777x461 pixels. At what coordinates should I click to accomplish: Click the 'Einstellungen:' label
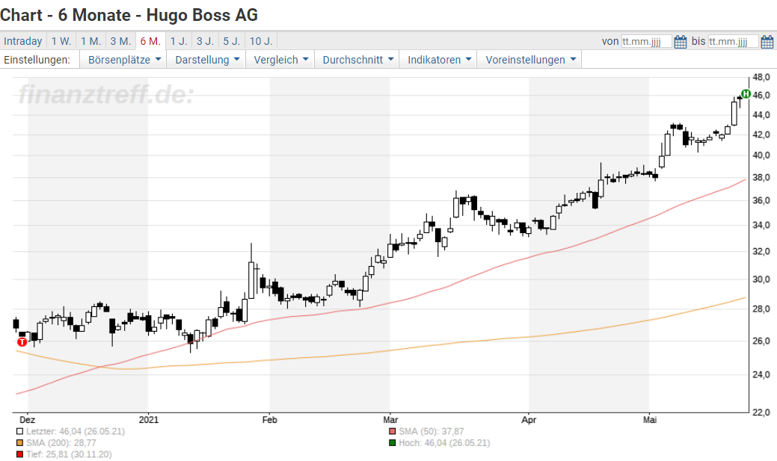click(37, 60)
